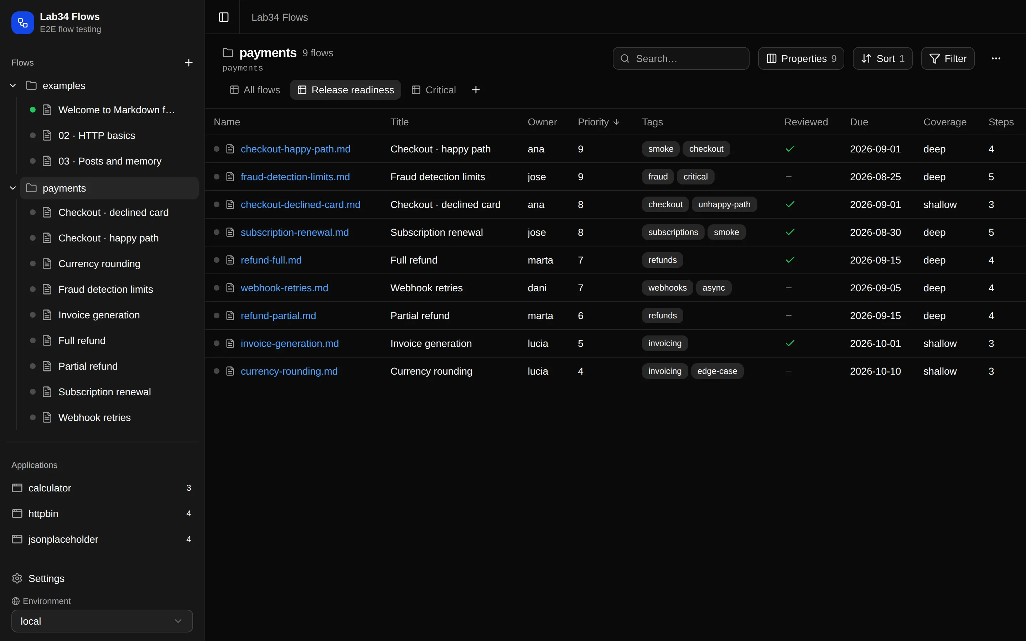The width and height of the screenshot is (1026, 641).
Task: Click the Priority sort arrow icon
Action: coord(616,122)
